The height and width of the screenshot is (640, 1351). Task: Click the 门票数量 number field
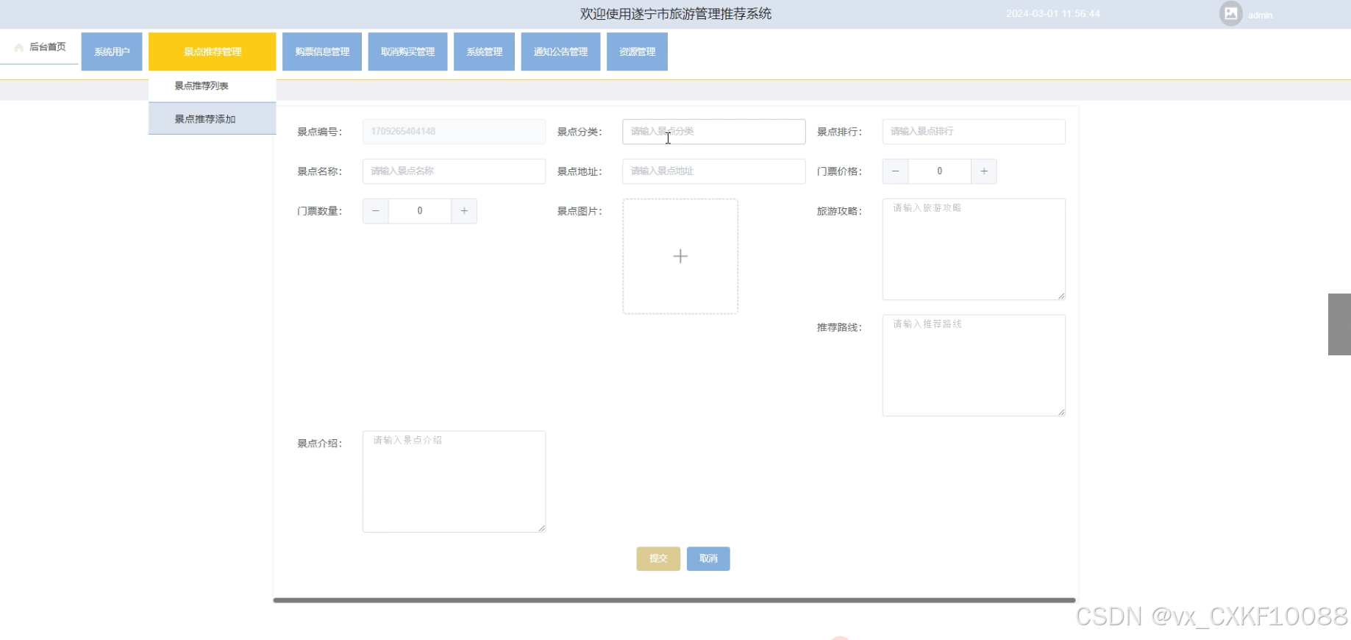[x=419, y=211]
